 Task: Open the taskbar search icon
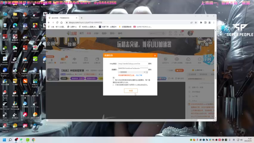[10, 140]
